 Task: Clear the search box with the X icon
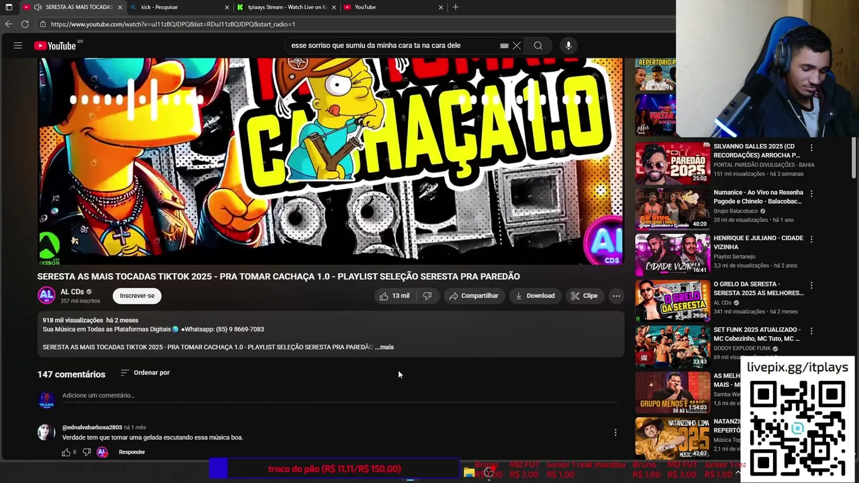point(517,46)
